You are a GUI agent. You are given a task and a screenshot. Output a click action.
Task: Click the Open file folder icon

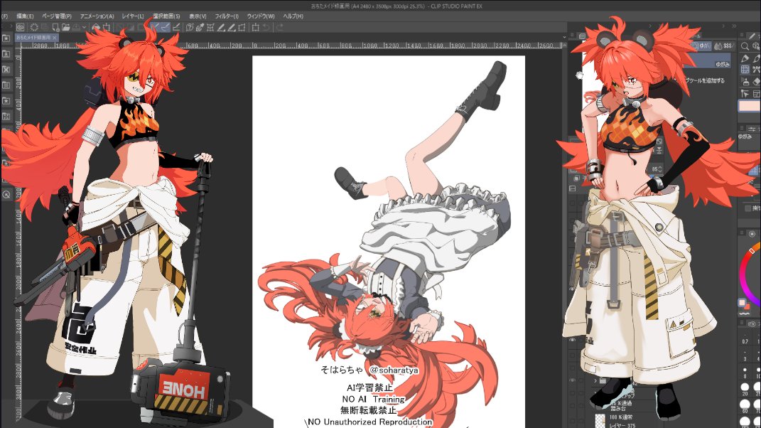(66, 27)
